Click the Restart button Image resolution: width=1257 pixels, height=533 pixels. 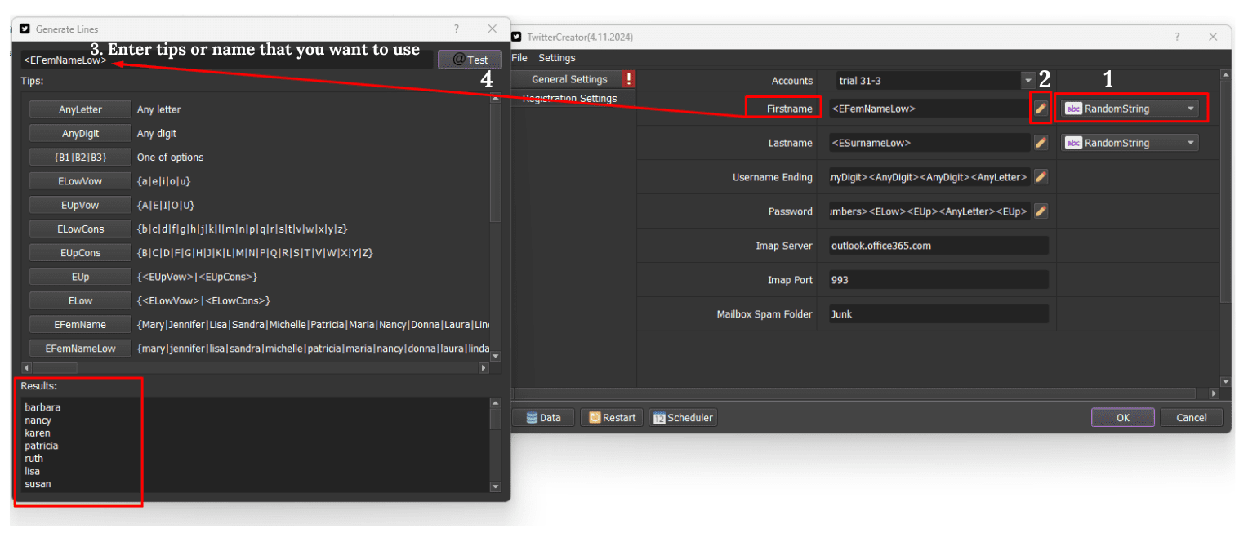[x=612, y=417]
